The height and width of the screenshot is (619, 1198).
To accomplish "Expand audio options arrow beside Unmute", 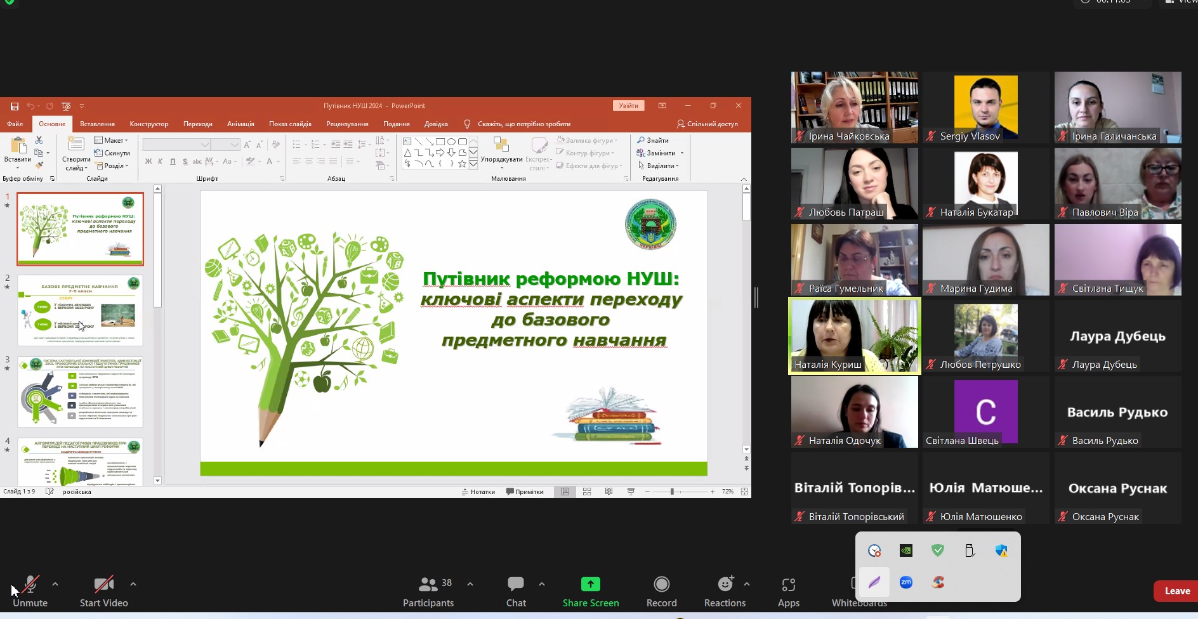I will point(55,583).
